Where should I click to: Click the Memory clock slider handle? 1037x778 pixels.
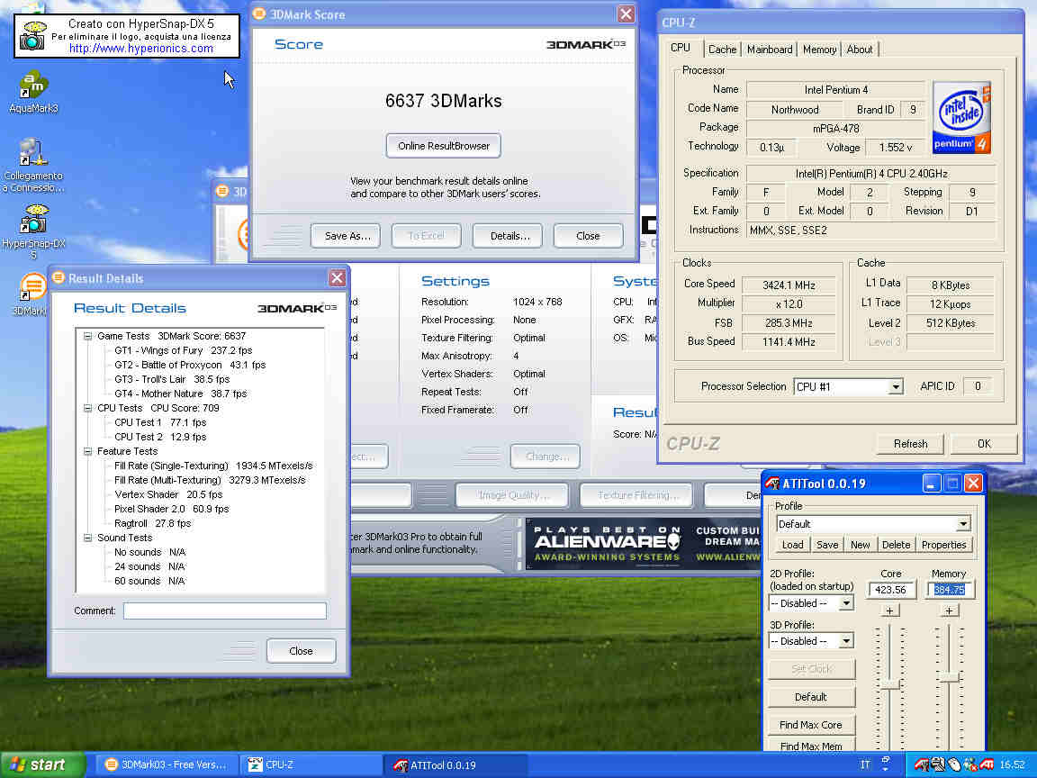949,677
